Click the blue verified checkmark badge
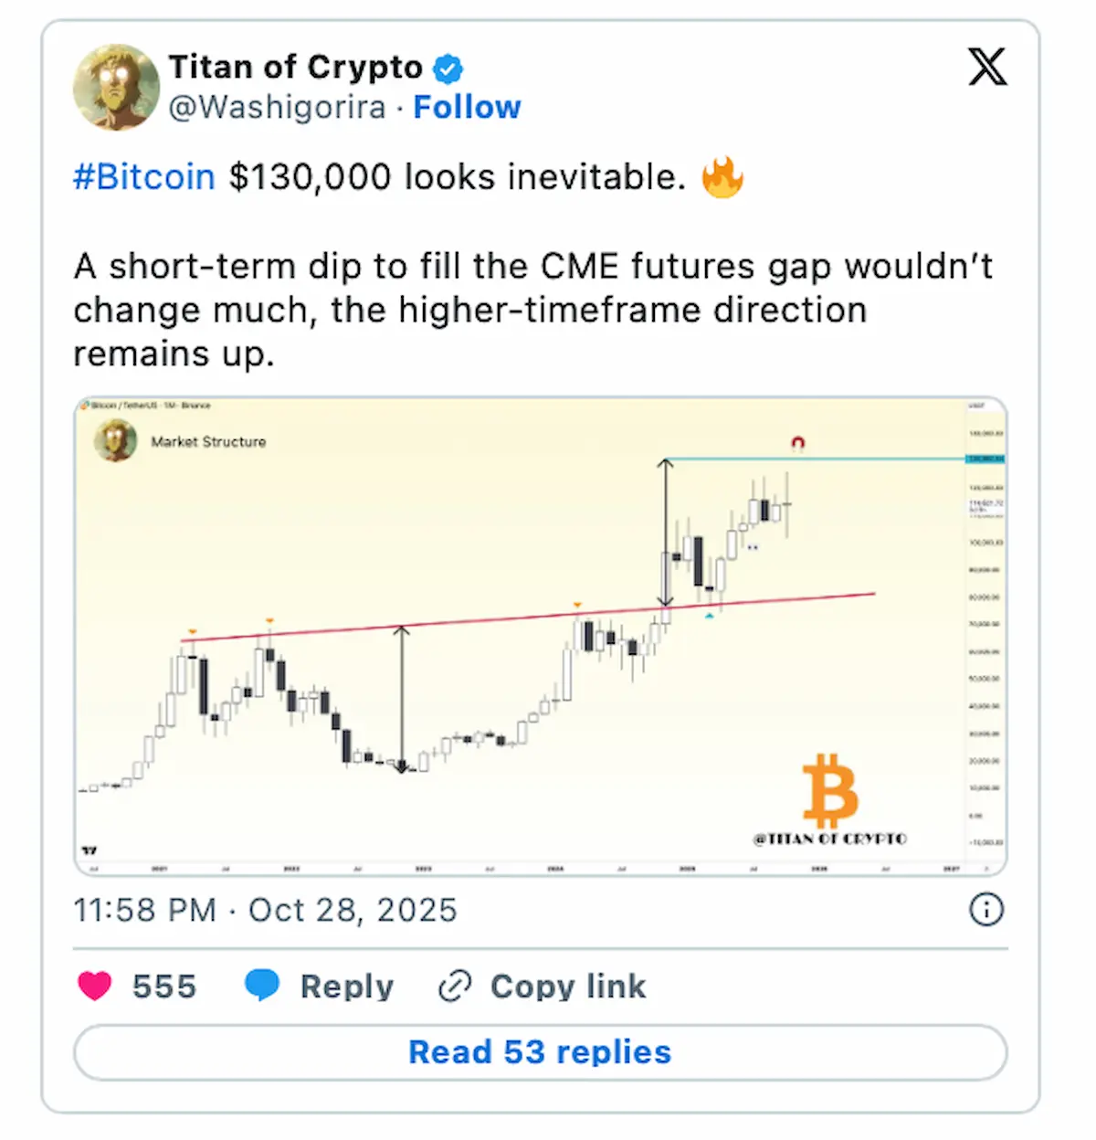The height and width of the screenshot is (1140, 1096). coord(448,69)
